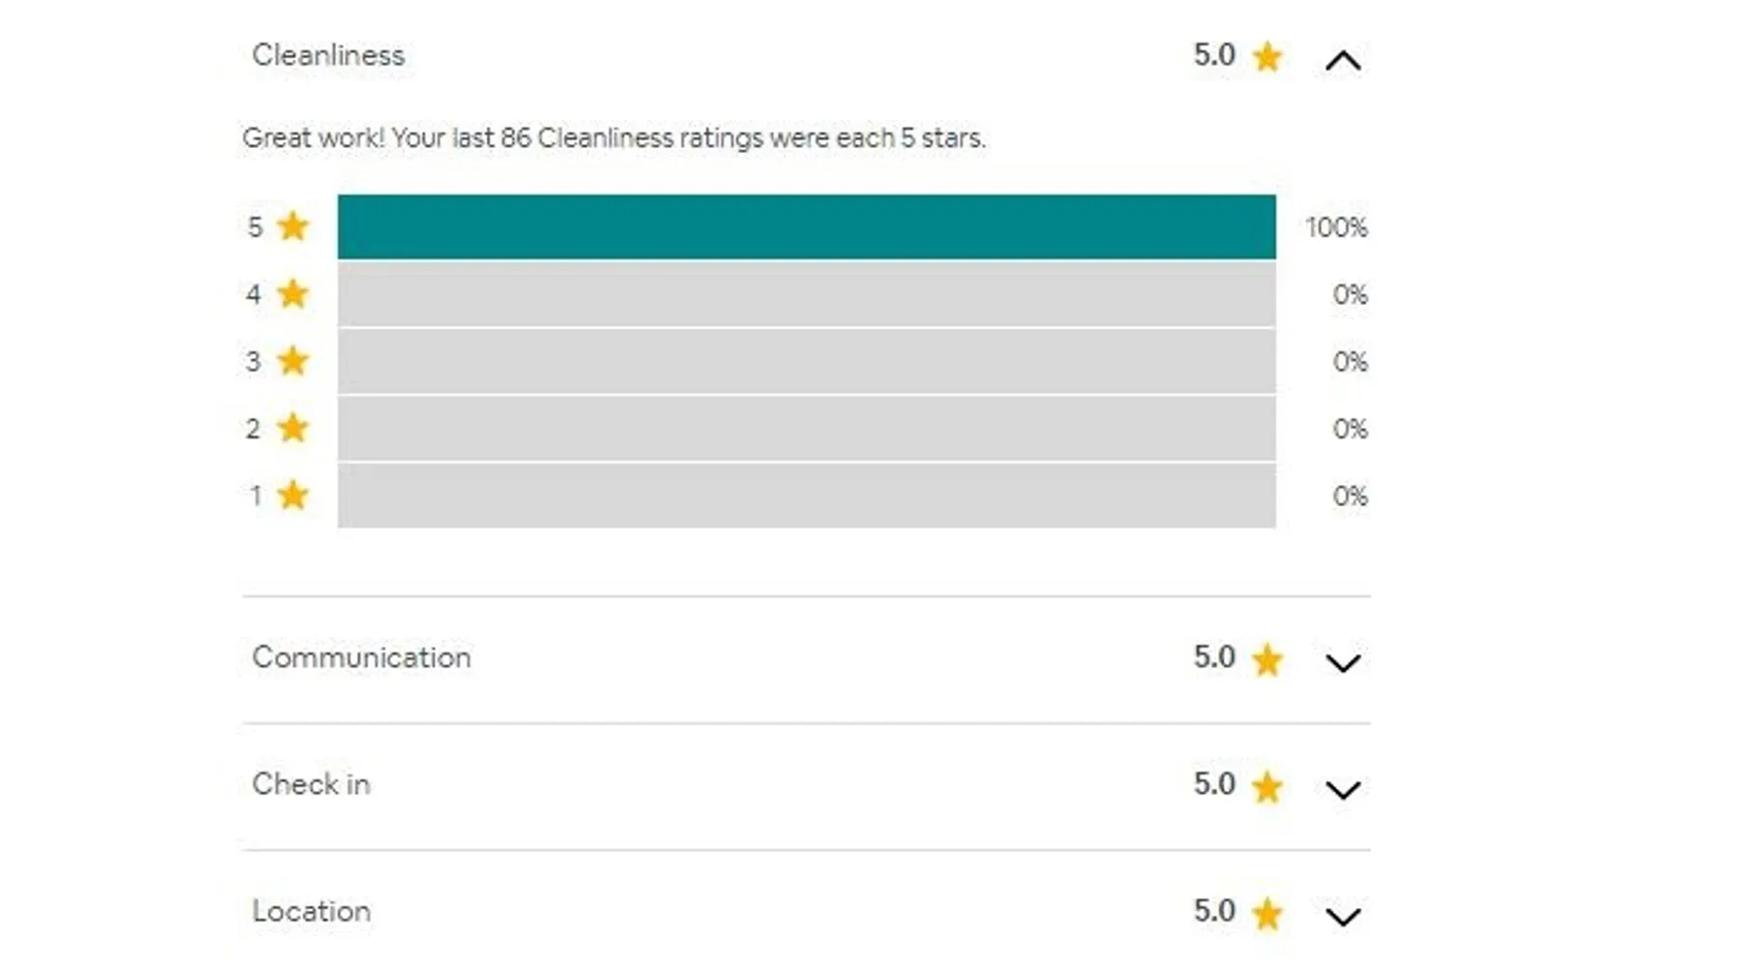Open the Communication category label

(361, 657)
